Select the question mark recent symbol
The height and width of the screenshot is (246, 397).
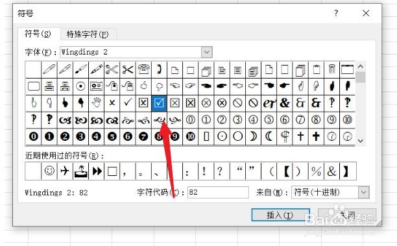(x=220, y=171)
